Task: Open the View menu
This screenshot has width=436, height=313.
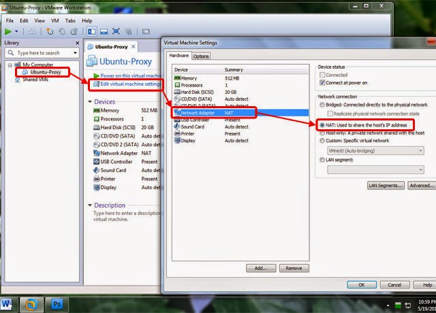Action: (40, 20)
